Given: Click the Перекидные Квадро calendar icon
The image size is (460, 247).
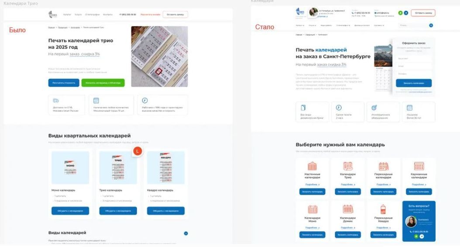Looking at the screenshot, I should click(383, 209).
